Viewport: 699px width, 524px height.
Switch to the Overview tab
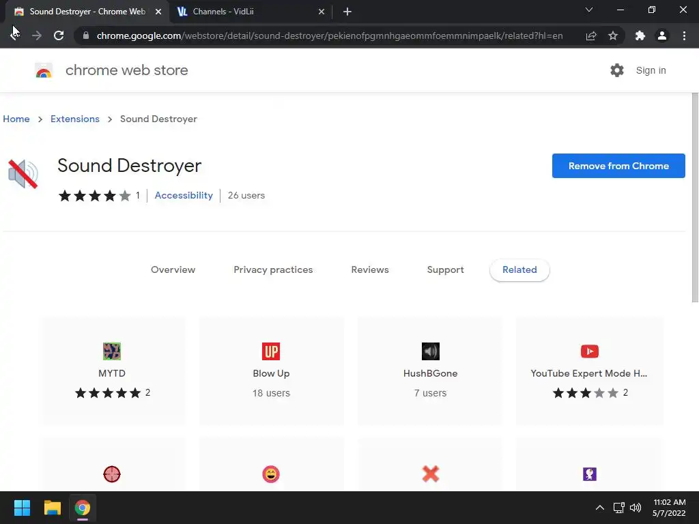173,270
